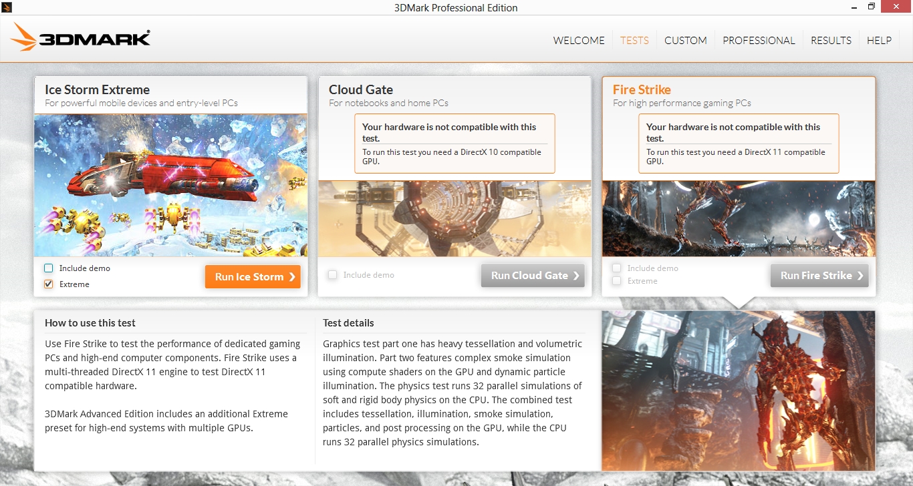Click the large Fire Strike detail screenshot
The height and width of the screenshot is (486, 913).
tap(739, 391)
